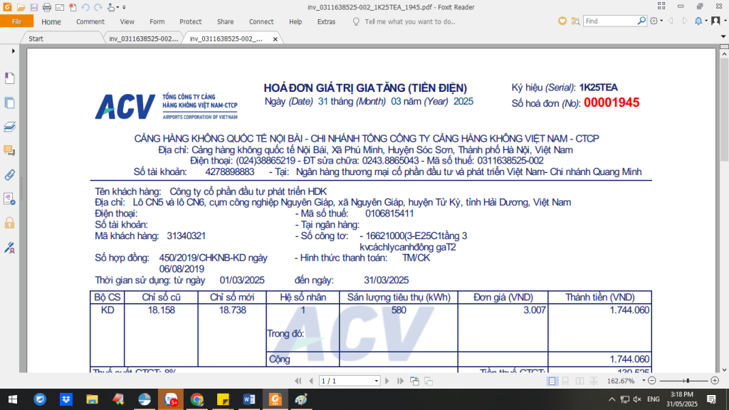Viewport: 729px width, 410px height.
Task: Select continuous page view mode
Action: (566, 381)
